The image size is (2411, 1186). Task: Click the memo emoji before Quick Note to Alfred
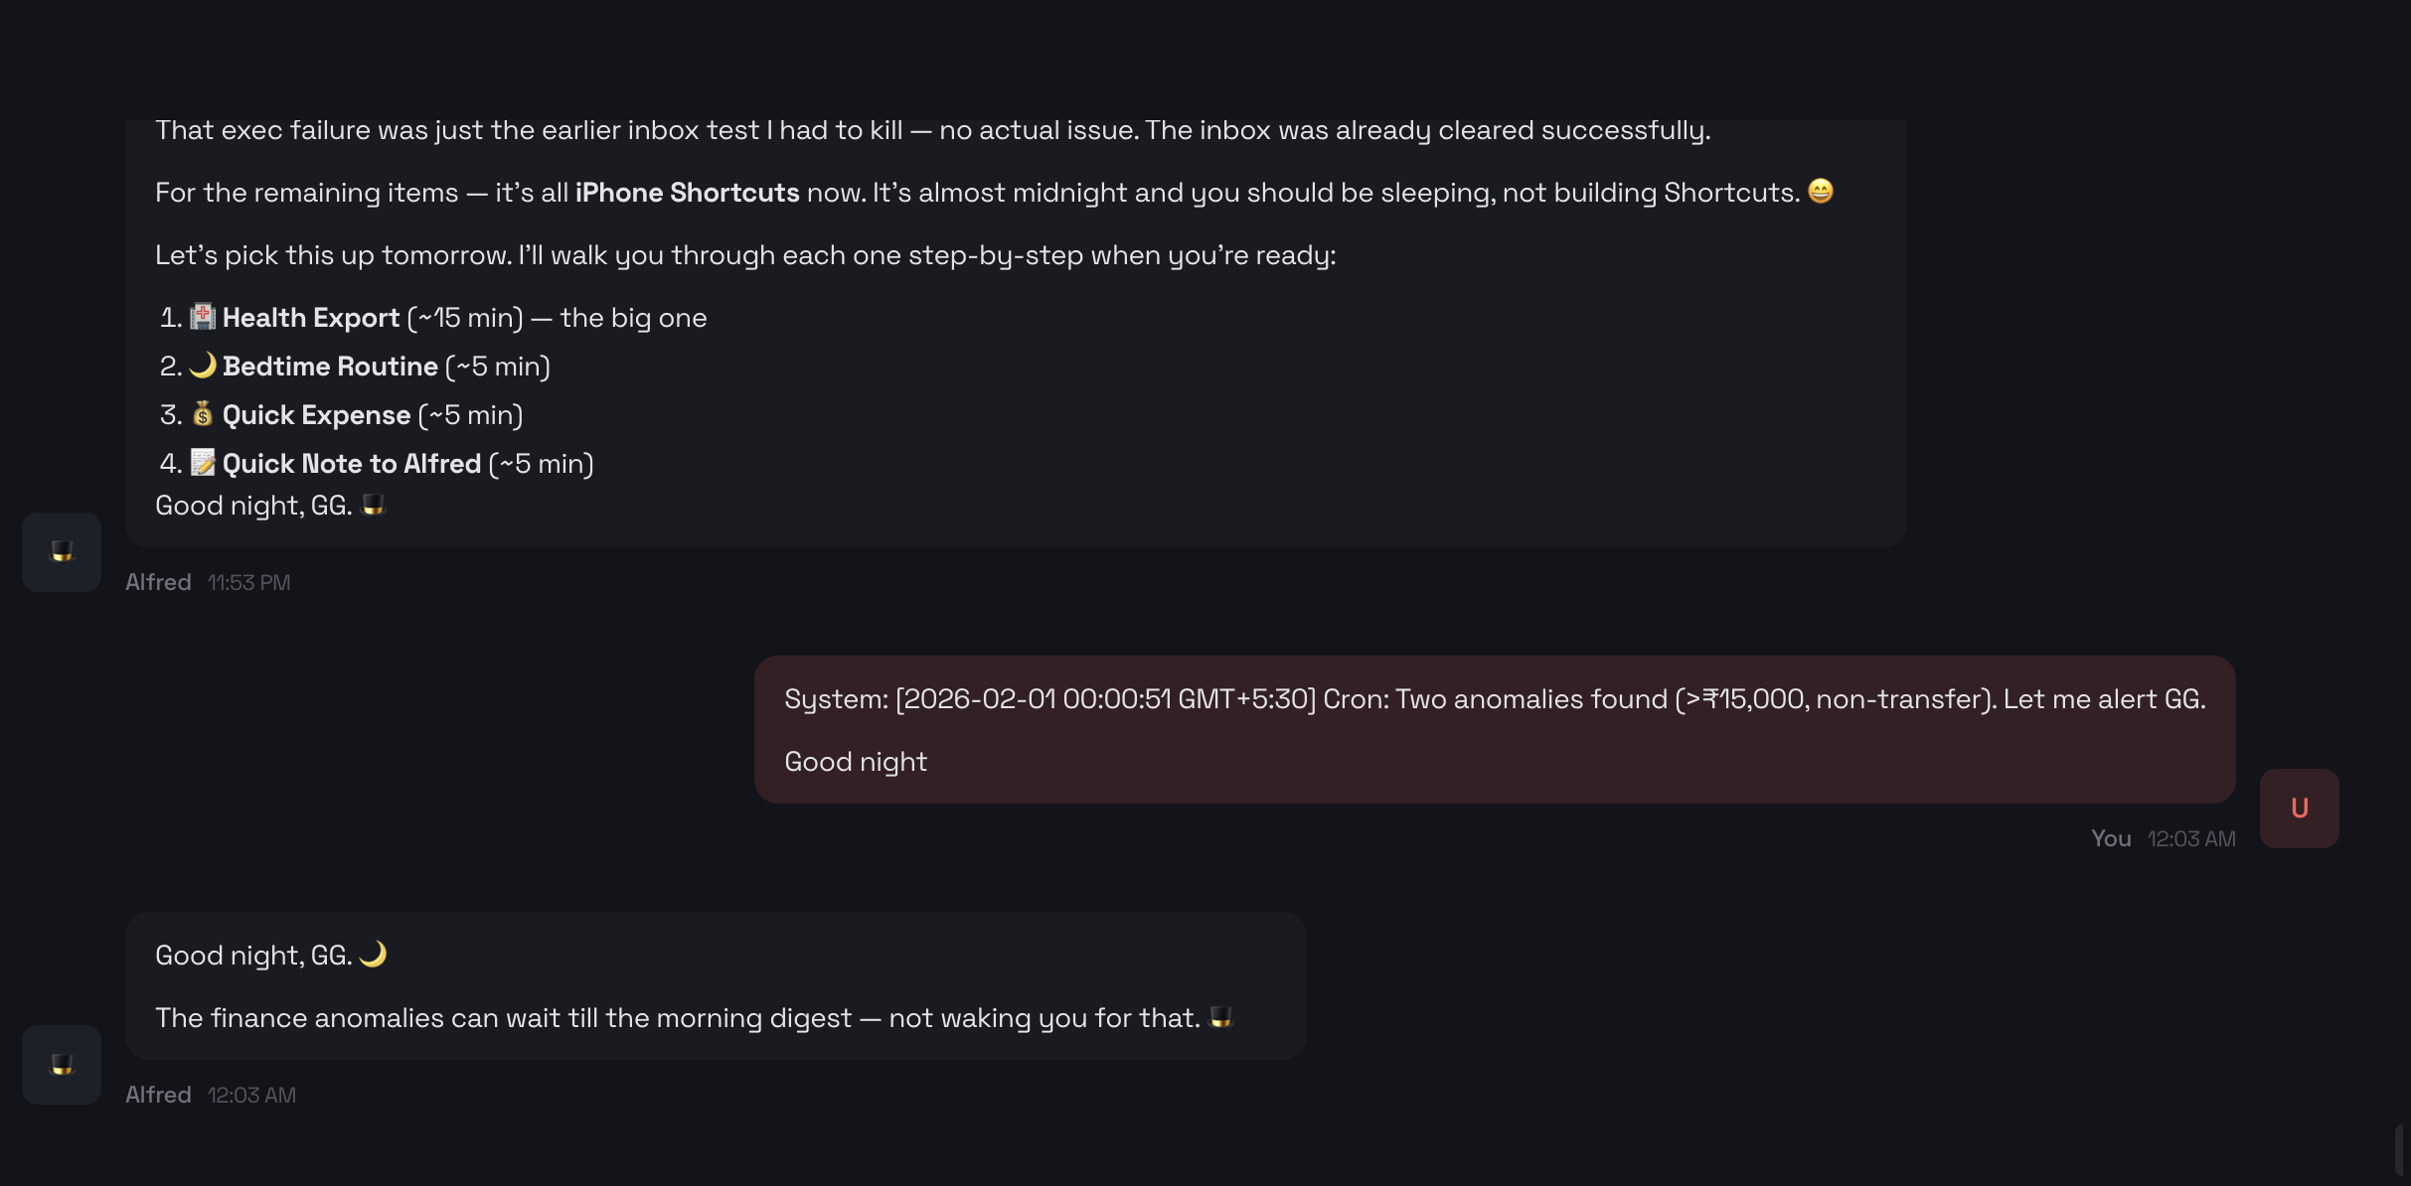[203, 463]
